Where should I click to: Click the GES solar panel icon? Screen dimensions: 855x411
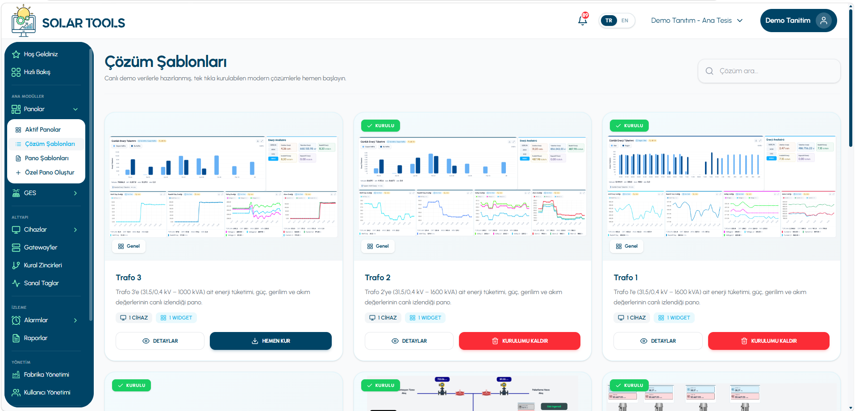(x=16, y=193)
